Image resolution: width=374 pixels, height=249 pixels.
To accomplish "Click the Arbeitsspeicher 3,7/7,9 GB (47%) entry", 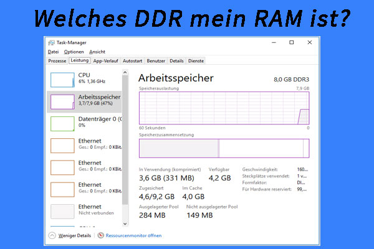I will 84,101.
